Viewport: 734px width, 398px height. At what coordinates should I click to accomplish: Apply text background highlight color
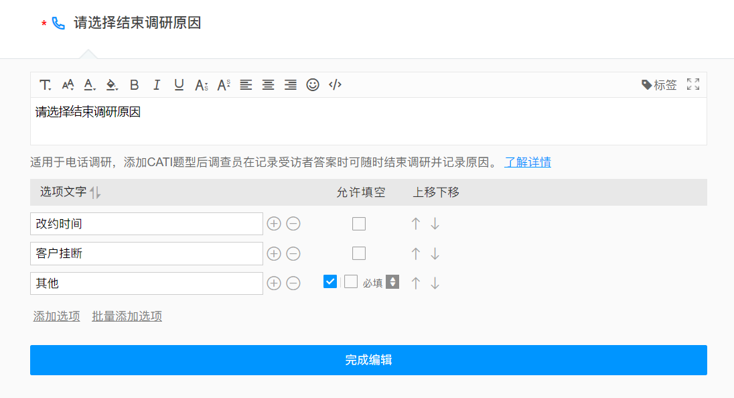(111, 84)
